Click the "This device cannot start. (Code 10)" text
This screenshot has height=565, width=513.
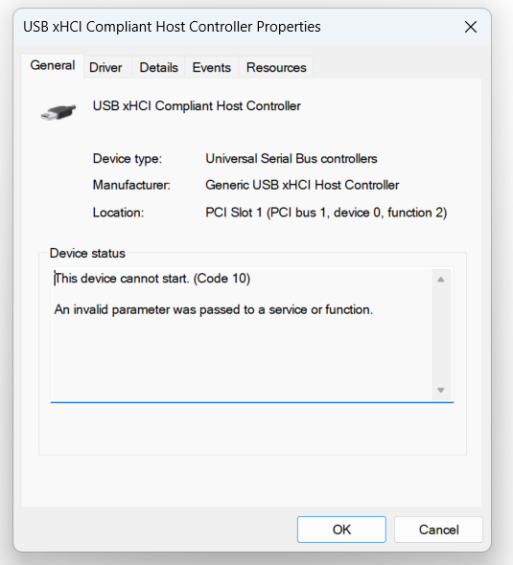(152, 279)
